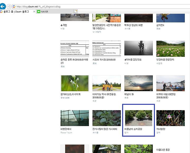Open the 솔체꽃 종류 外 post

tap(74, 61)
